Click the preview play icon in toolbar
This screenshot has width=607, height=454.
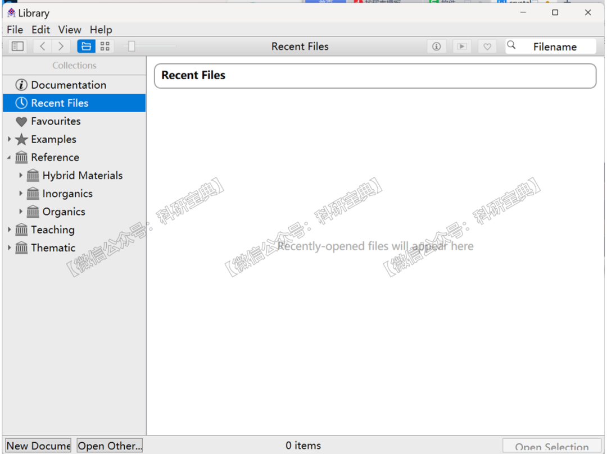tap(462, 47)
